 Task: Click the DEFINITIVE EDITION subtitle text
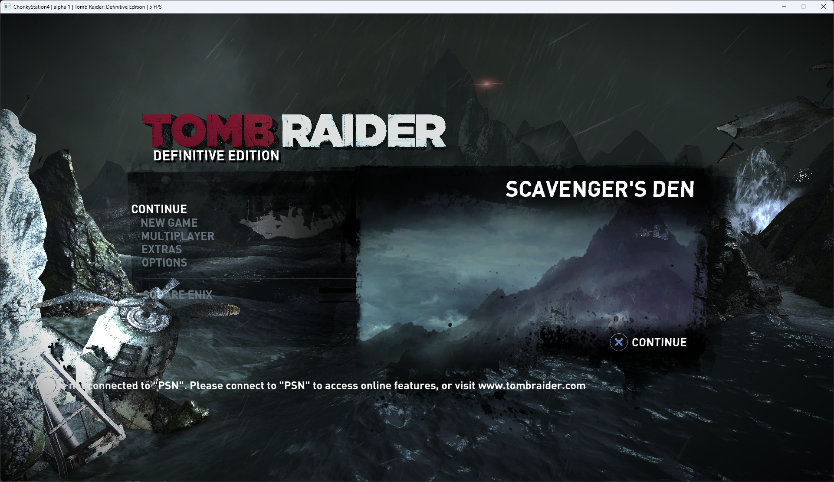(x=216, y=156)
